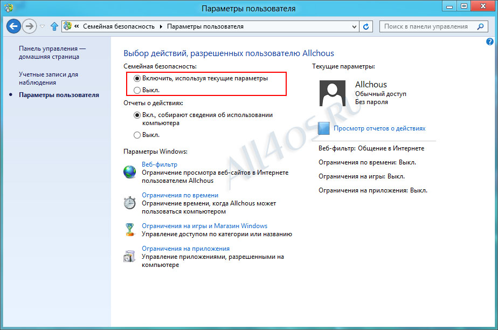Click the search magnifier icon
The height and width of the screenshot is (330, 498).
click(x=480, y=26)
